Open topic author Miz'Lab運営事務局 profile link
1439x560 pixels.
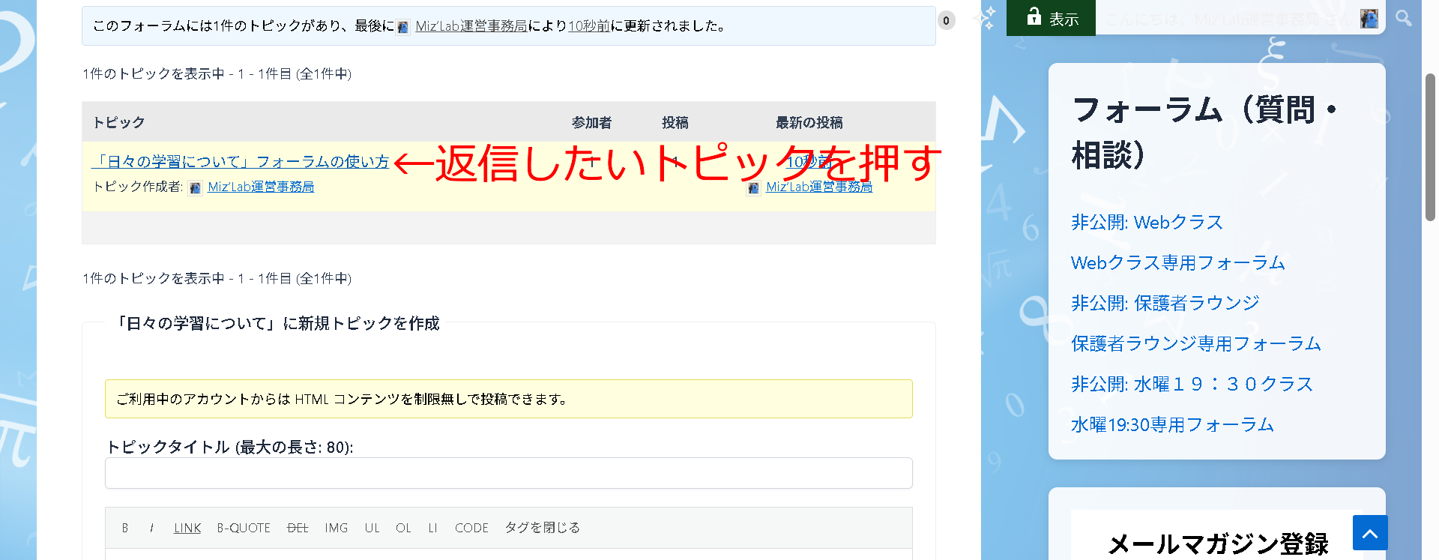[261, 187]
